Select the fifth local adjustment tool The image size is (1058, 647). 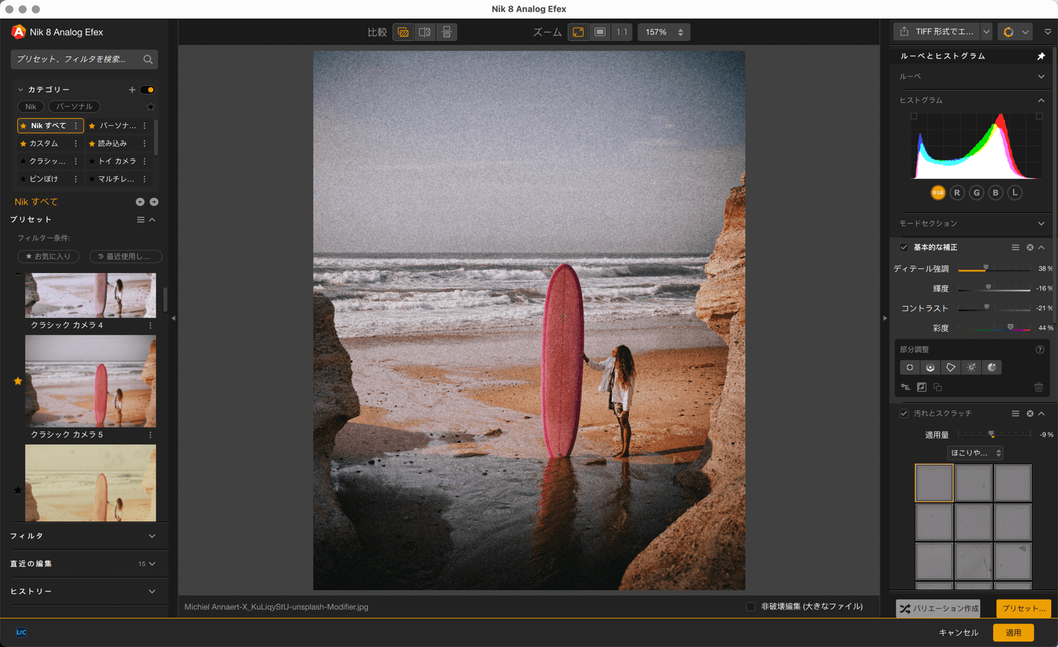[992, 368]
